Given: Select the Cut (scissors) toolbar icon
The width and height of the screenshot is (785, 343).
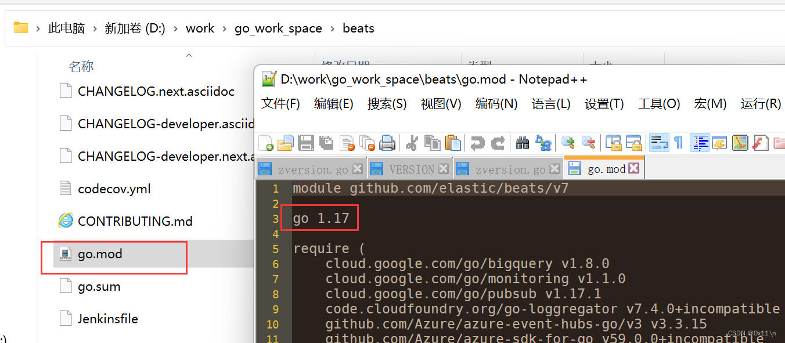Looking at the screenshot, I should click(x=412, y=142).
